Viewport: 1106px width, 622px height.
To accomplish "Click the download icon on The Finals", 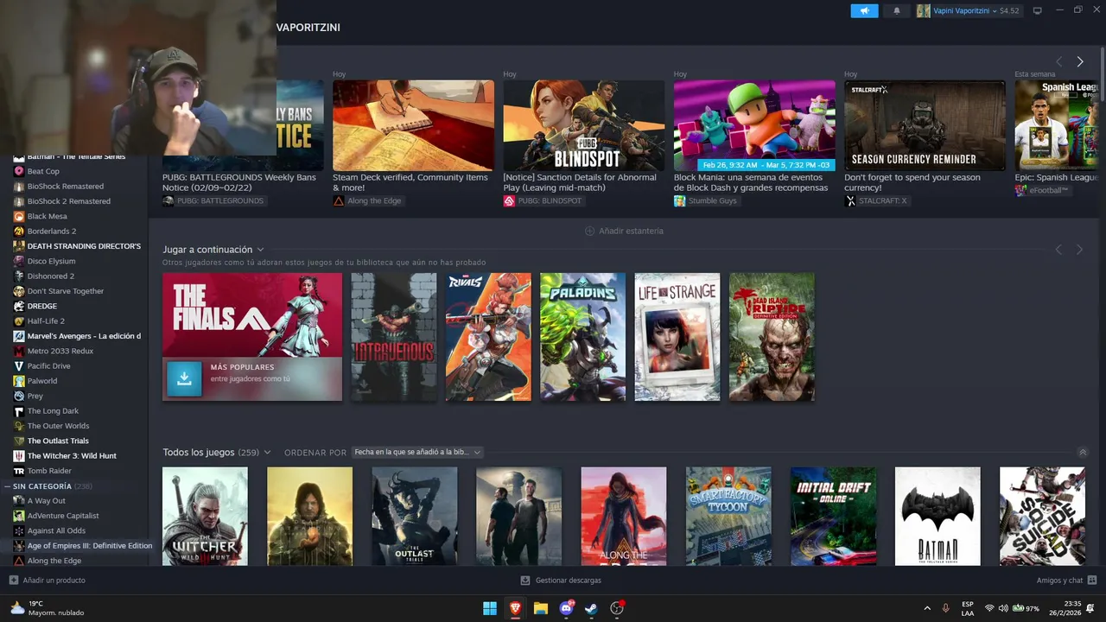I will point(184,378).
